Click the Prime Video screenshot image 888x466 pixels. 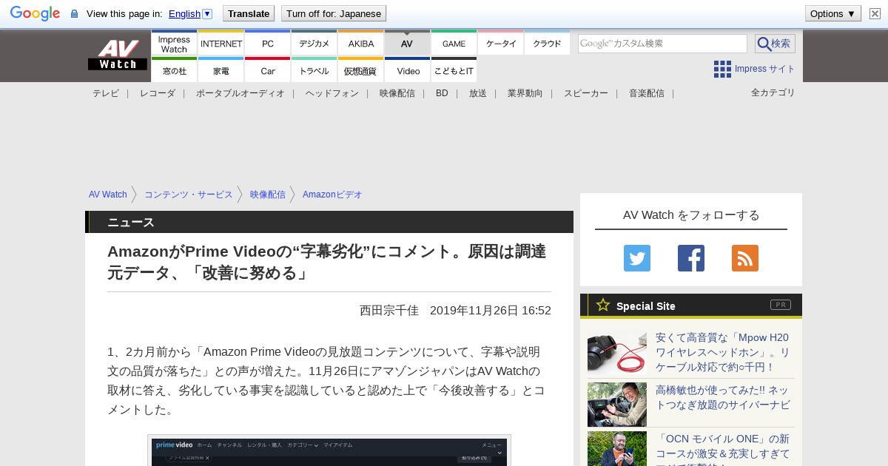tap(329, 450)
